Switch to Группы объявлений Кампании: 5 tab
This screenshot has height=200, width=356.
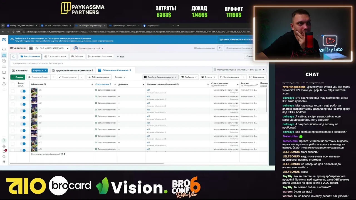[73, 71]
